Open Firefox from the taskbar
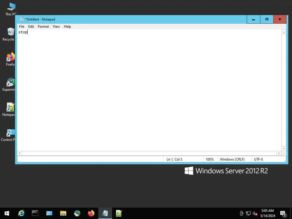The height and width of the screenshot is (219, 292). (91, 213)
